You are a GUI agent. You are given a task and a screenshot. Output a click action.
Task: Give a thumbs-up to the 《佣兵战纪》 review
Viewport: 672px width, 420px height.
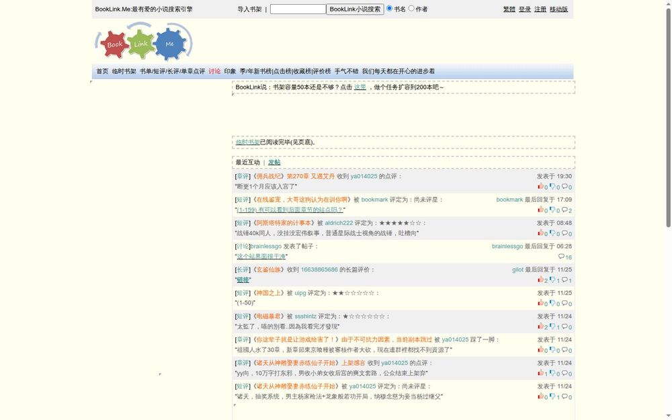pyautogui.click(x=541, y=187)
